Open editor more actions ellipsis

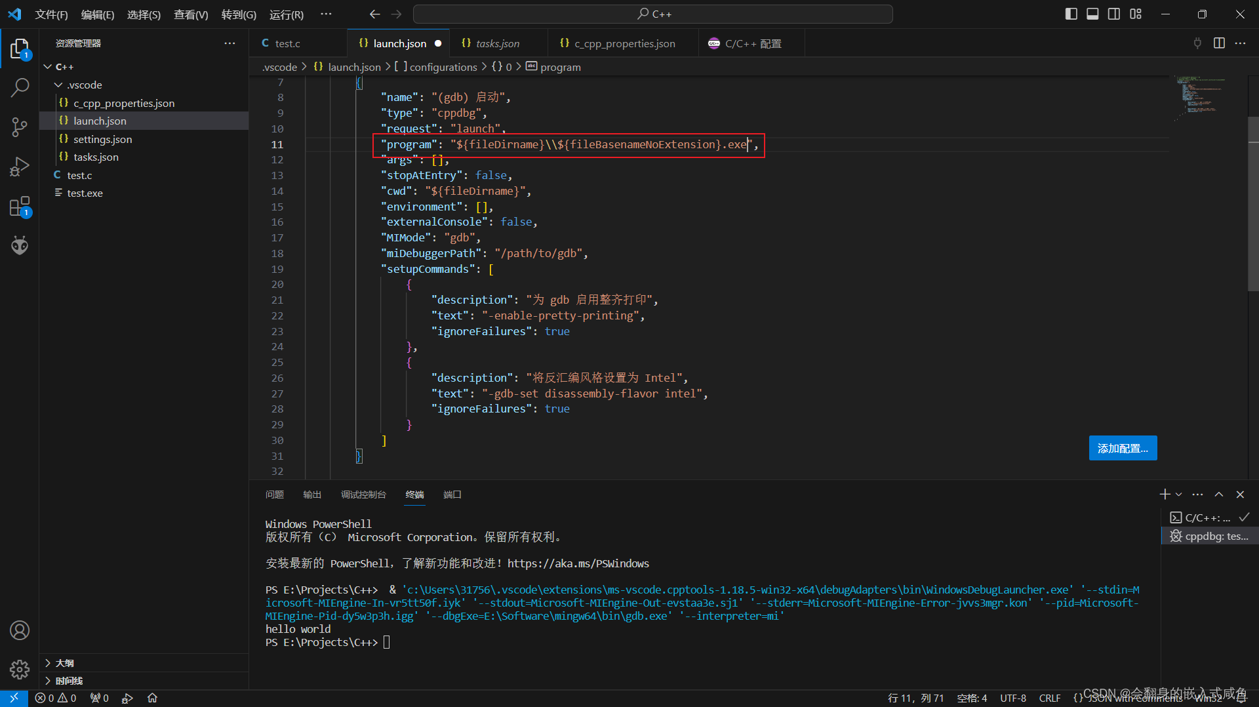coord(1240,43)
